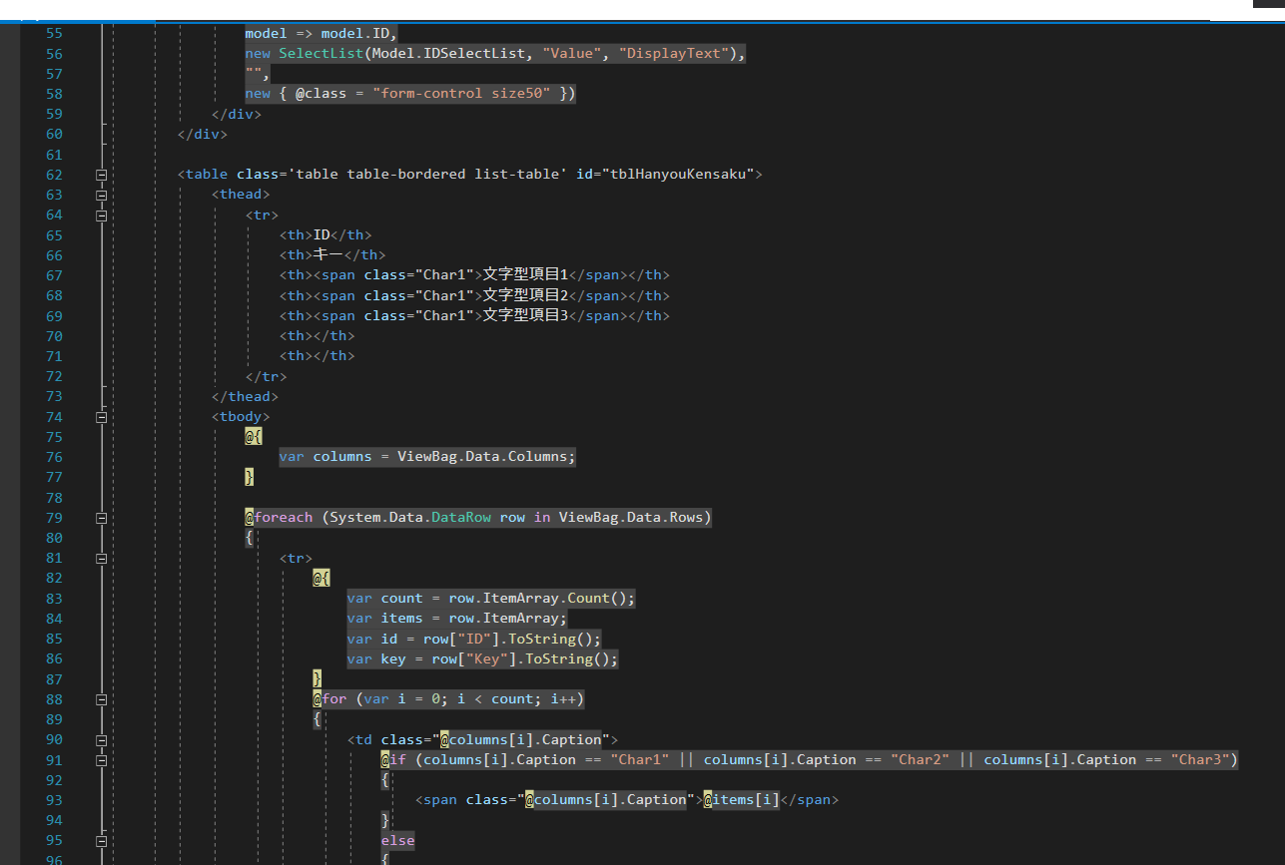1285x865 pixels.
Task: Collapse the @foreach block at line 79
Action: (x=101, y=518)
